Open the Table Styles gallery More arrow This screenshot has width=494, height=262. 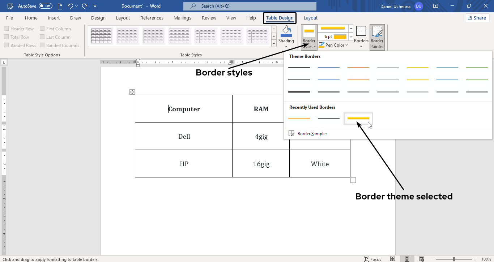(x=274, y=43)
